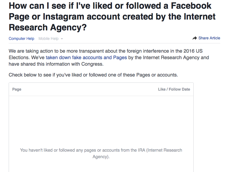Select the Mobile Help tab label
The image size is (246, 172).
click(x=48, y=39)
